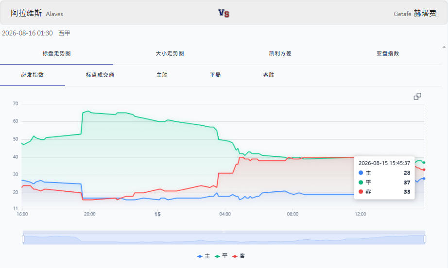This screenshot has width=448, height=268.
Task: Click the match date 2026-08-16 01:30
Action: click(x=27, y=33)
